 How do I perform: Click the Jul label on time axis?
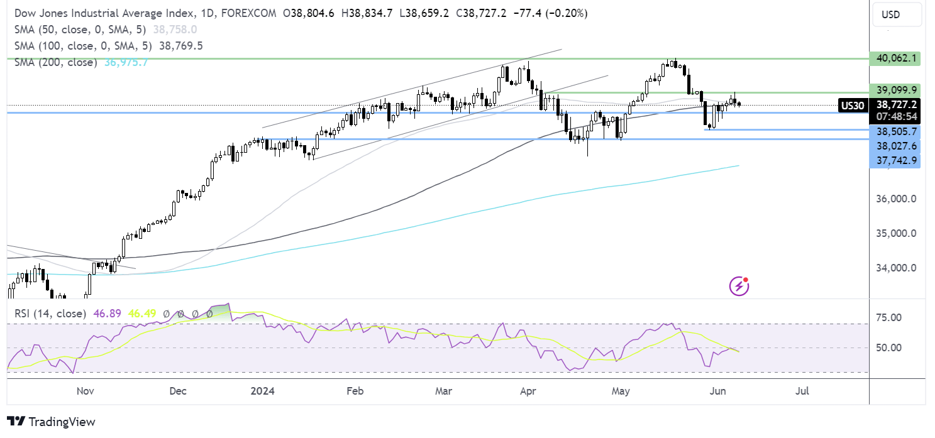(x=802, y=391)
